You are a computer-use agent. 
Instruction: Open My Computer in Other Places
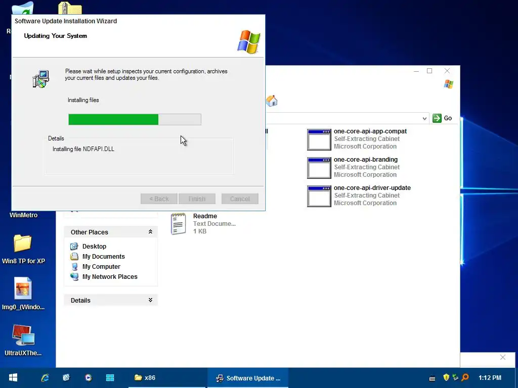[101, 267]
